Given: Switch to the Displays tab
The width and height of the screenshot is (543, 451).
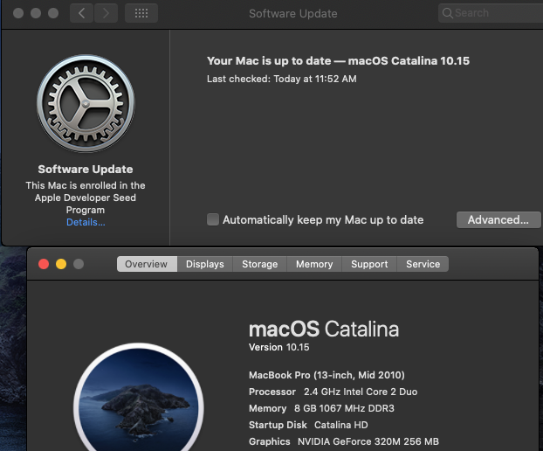Looking at the screenshot, I should (205, 264).
